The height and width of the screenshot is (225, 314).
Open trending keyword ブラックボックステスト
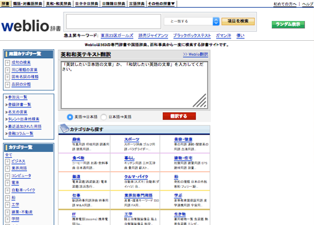[192, 35]
